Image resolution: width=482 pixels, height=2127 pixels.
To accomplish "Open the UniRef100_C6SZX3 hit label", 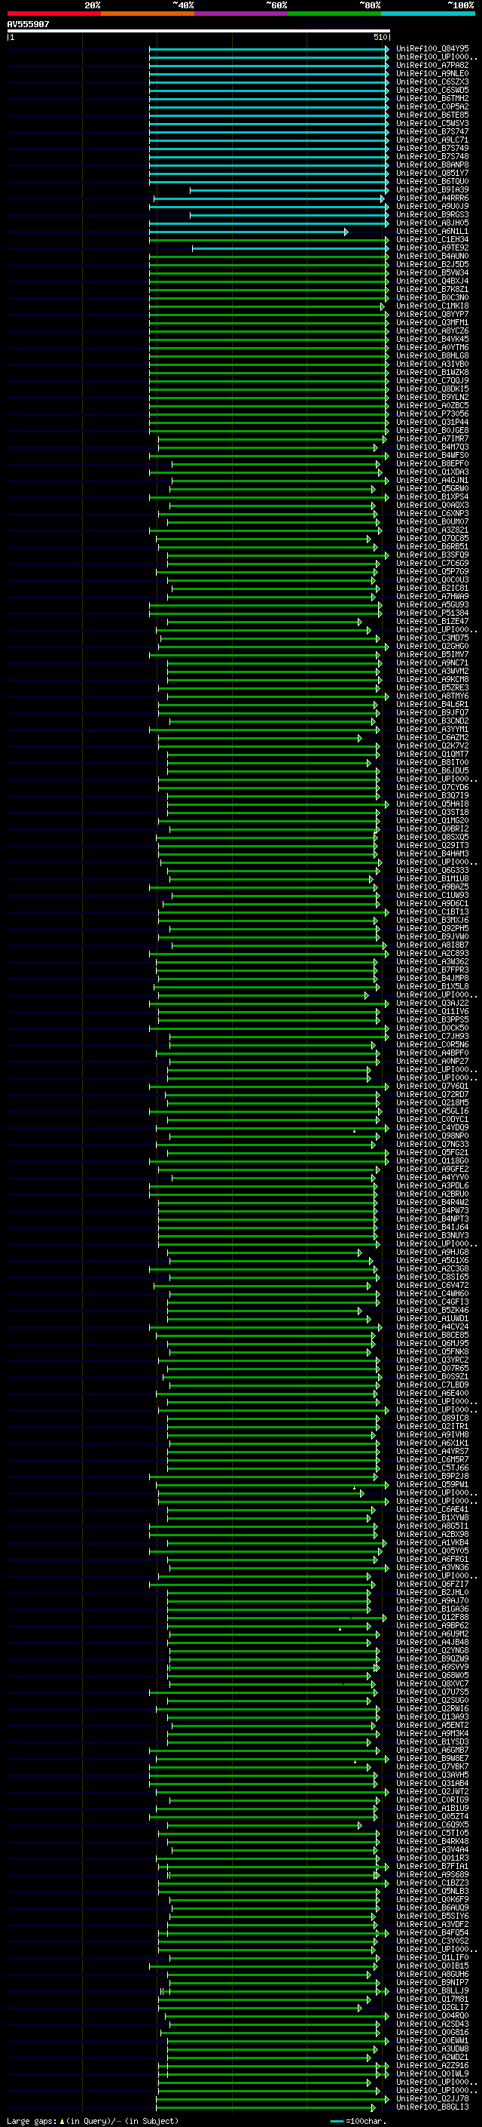I will coord(432,82).
